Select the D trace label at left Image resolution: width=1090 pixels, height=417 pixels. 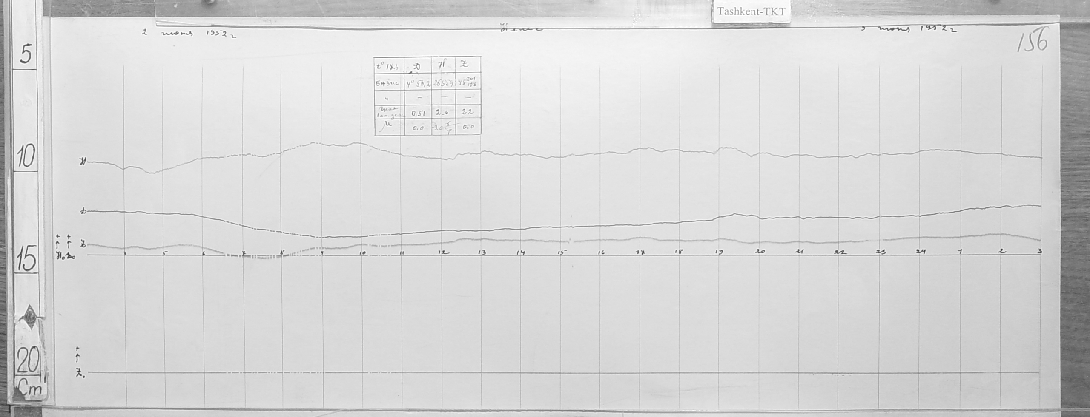click(x=84, y=211)
